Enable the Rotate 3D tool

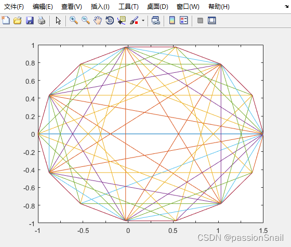pyautogui.click(x=110, y=20)
